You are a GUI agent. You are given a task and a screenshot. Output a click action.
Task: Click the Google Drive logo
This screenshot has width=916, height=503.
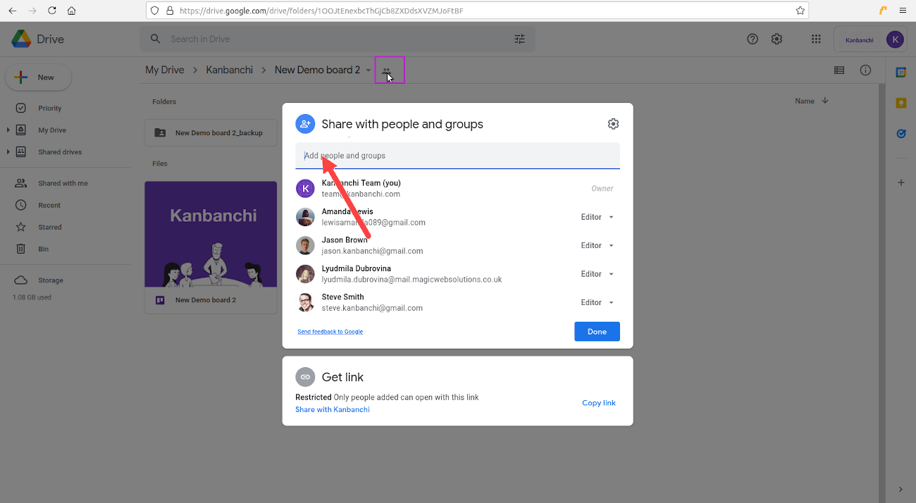pos(20,39)
